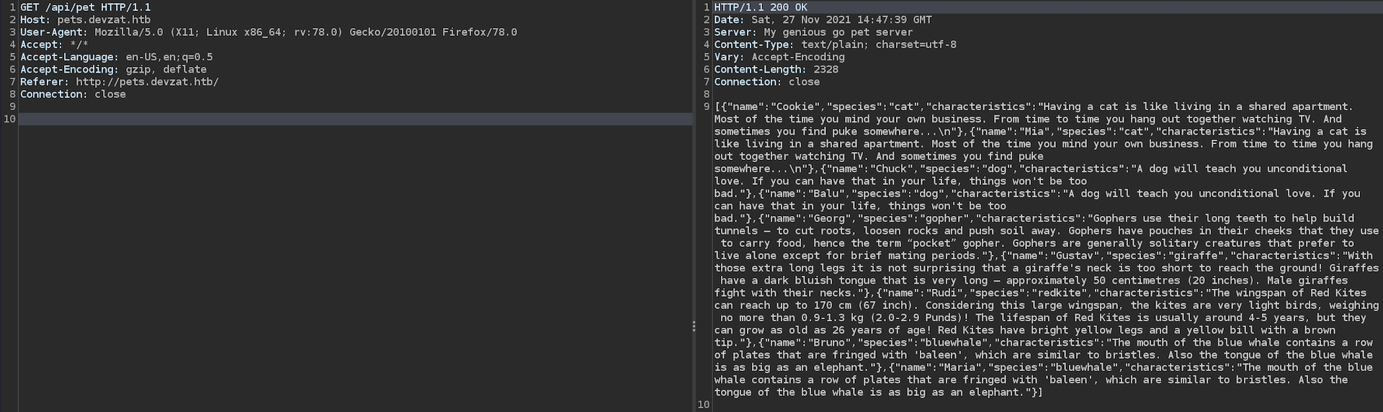Click the HTTP/1.1 200 OK status line
Screen dimensions: 1383x412
click(x=760, y=7)
